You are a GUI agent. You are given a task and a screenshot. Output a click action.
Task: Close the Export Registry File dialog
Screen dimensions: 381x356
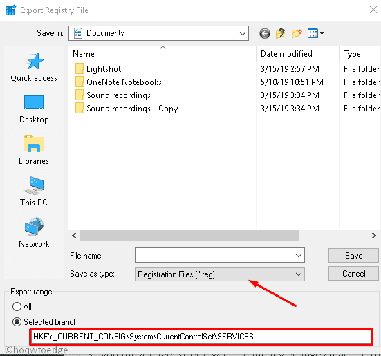[x=373, y=10]
